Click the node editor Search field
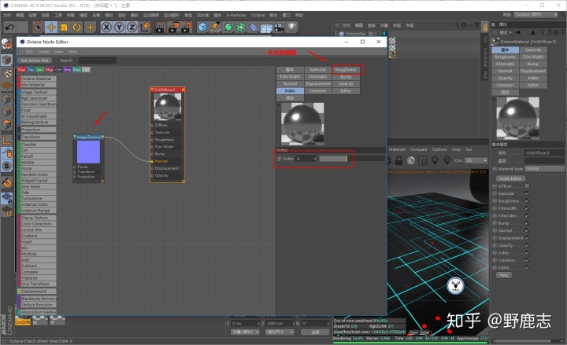Screen dimensions: 567x345 98,61
